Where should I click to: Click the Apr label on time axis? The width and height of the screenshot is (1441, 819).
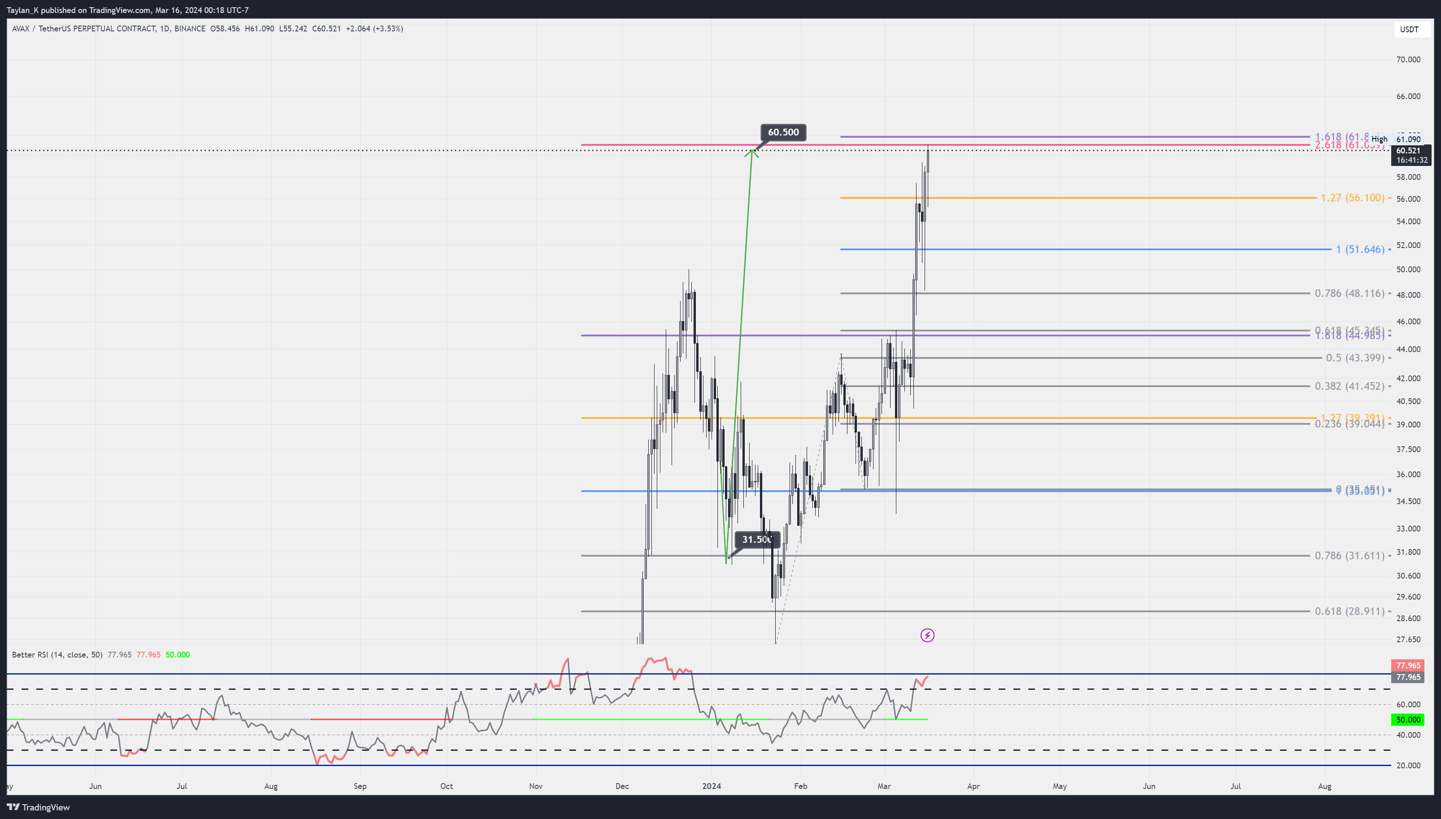click(973, 786)
